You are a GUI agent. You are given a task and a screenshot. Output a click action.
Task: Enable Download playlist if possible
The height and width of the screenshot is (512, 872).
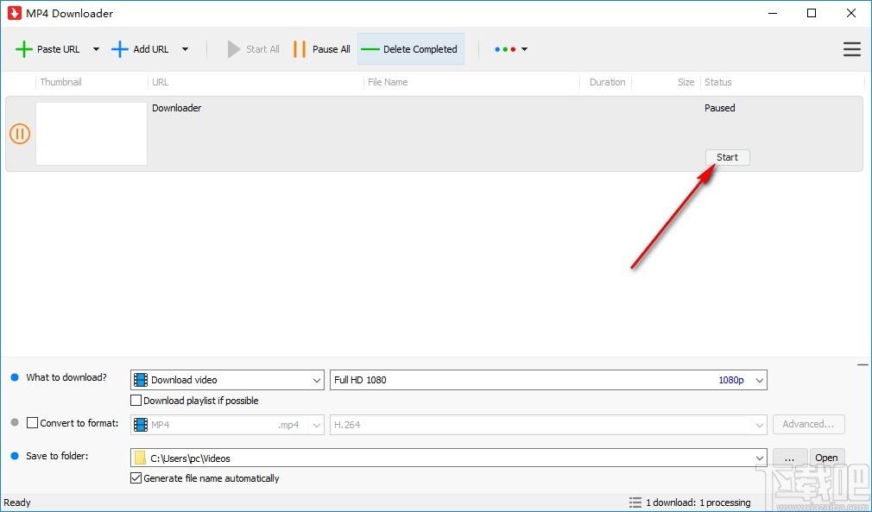click(136, 401)
